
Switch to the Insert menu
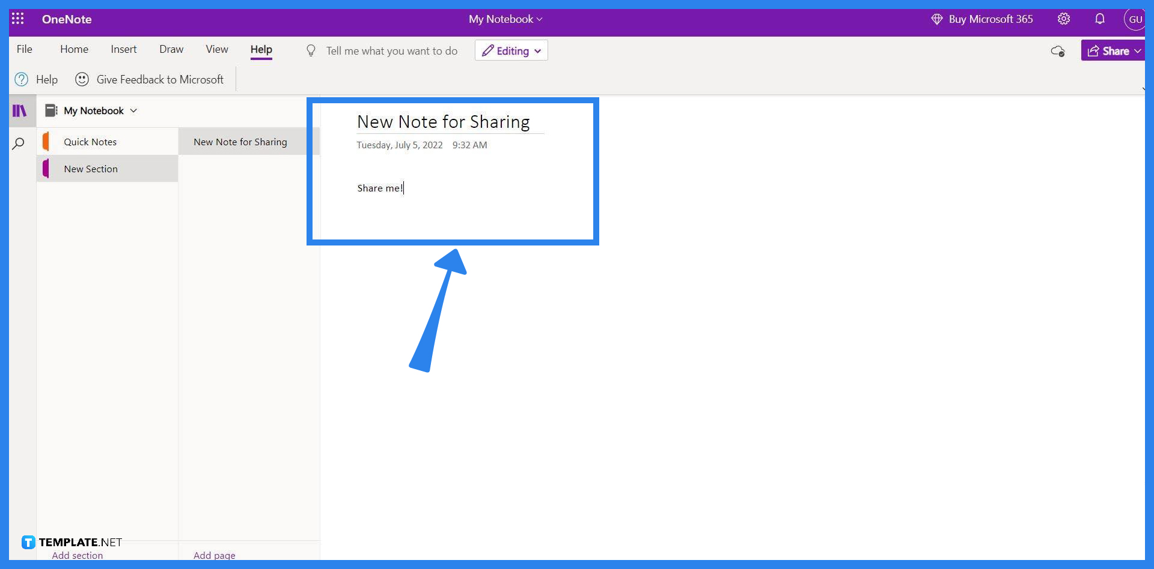coord(123,49)
